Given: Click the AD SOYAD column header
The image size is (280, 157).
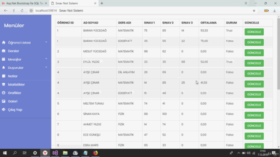Looking at the screenshot, I should pyautogui.click(x=91, y=23).
